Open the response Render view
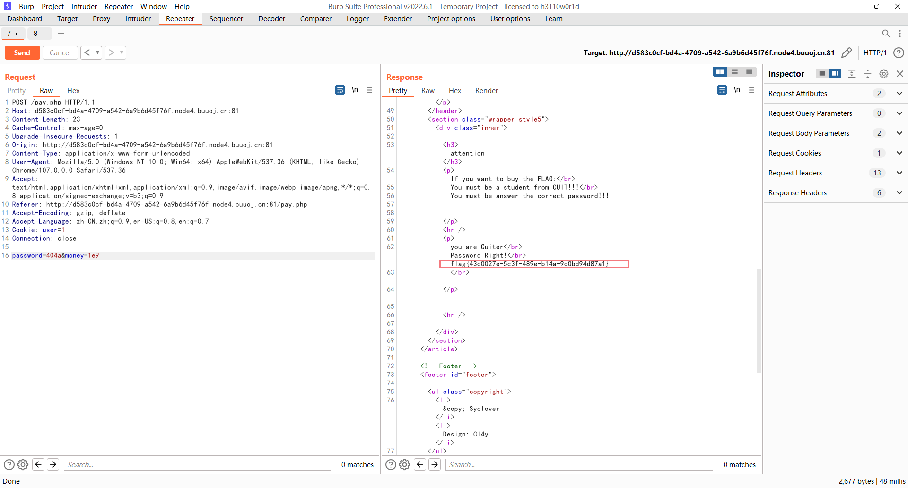This screenshot has width=908, height=488. tap(487, 91)
